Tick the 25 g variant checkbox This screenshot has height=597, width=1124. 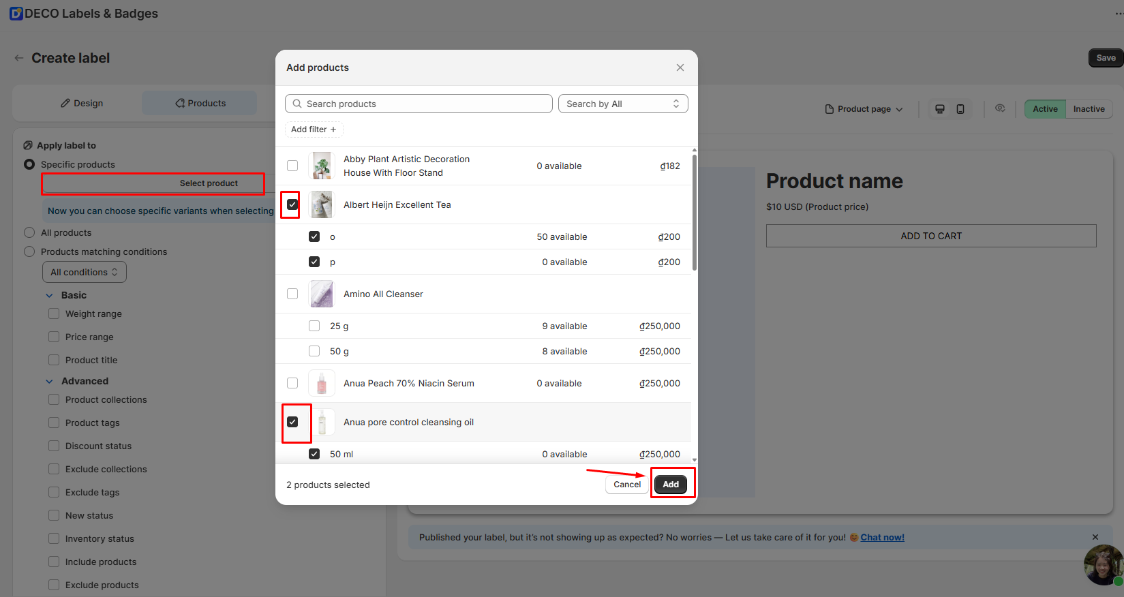point(314,326)
